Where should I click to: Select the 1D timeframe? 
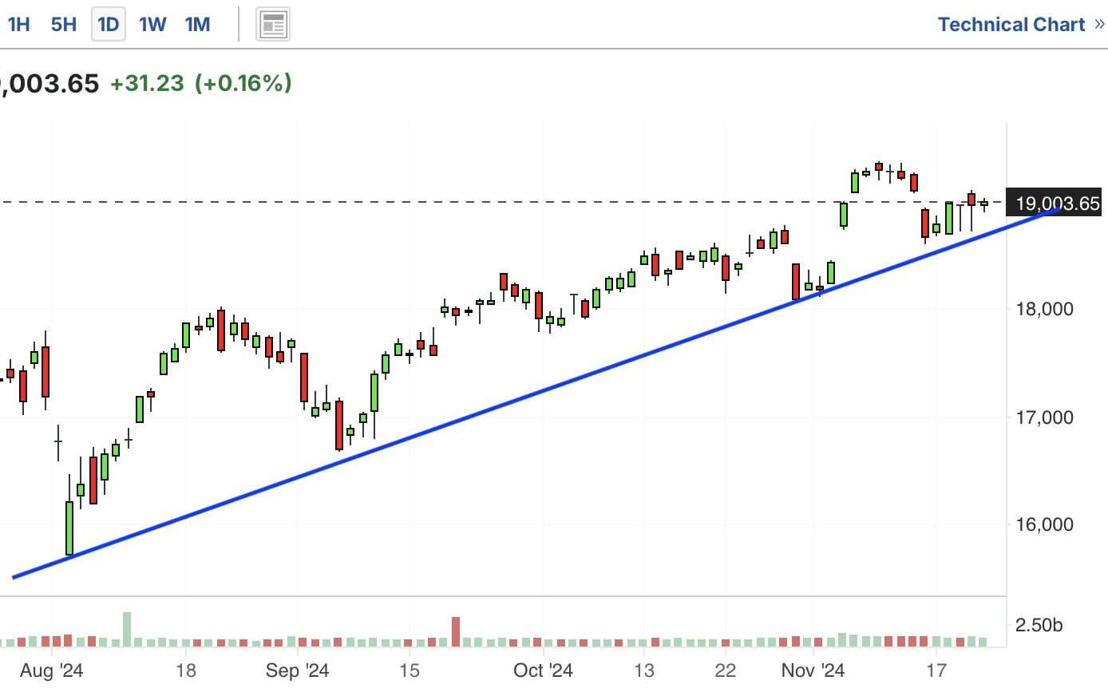[109, 25]
